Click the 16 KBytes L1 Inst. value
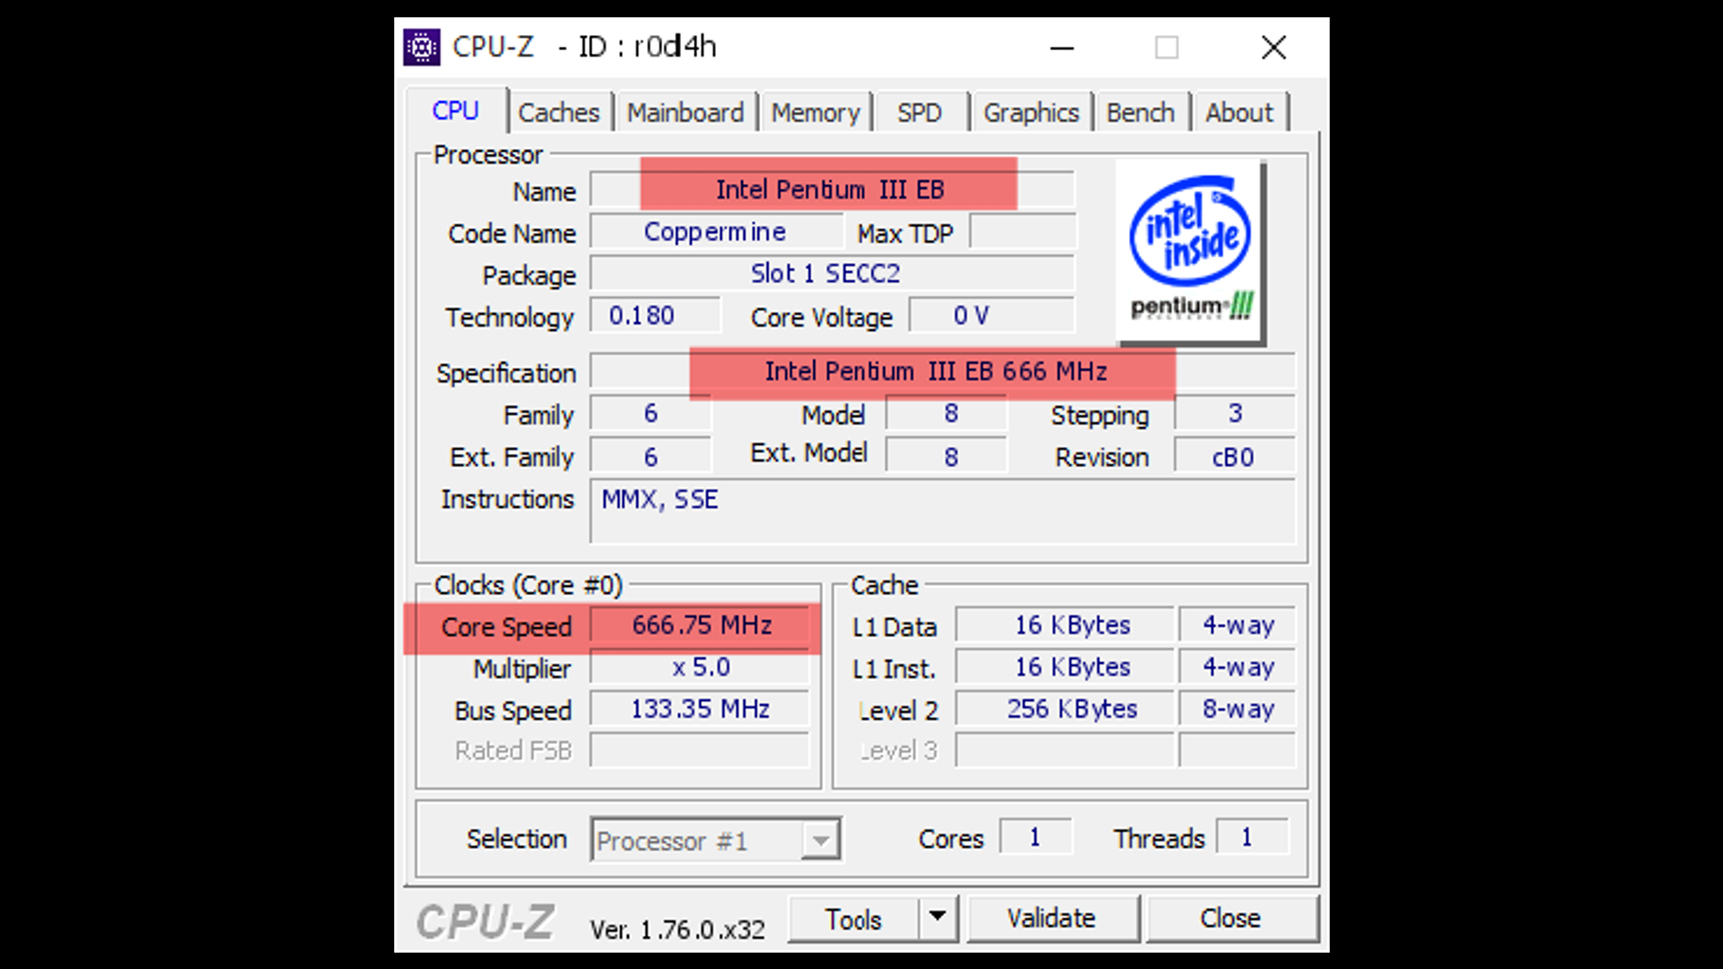1723x969 pixels. tap(1065, 668)
